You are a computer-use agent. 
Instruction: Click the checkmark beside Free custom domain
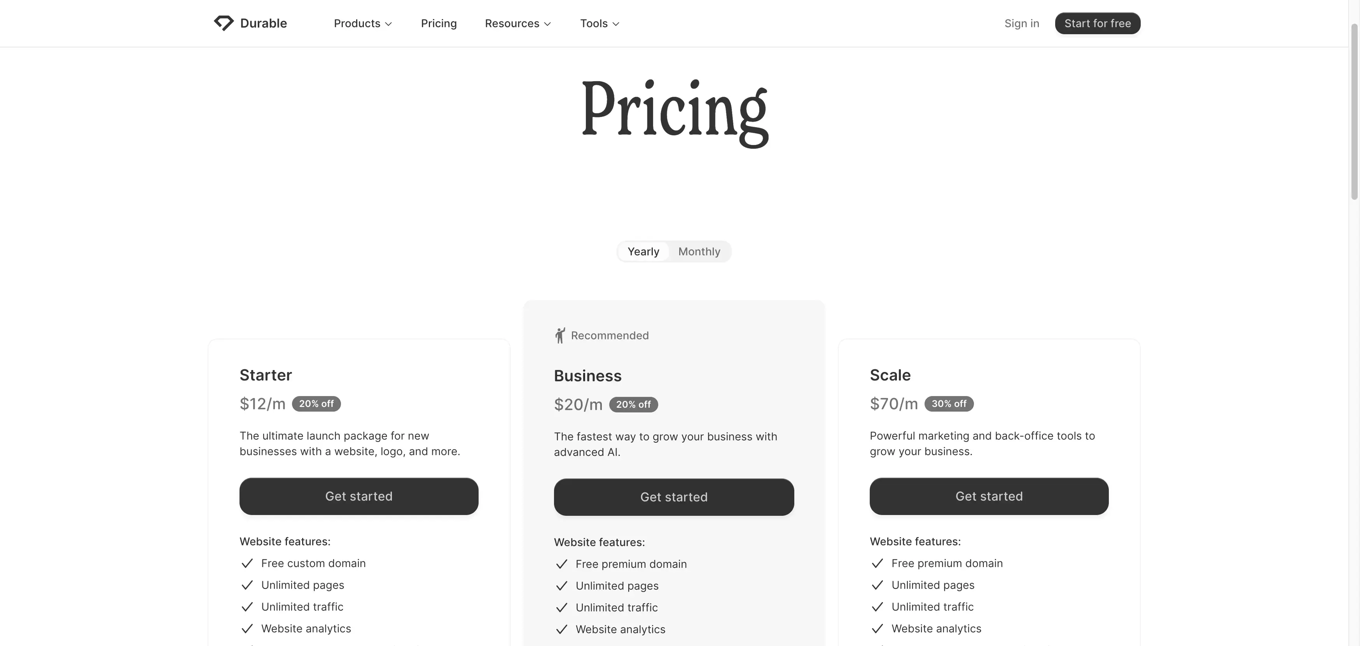[x=248, y=563]
